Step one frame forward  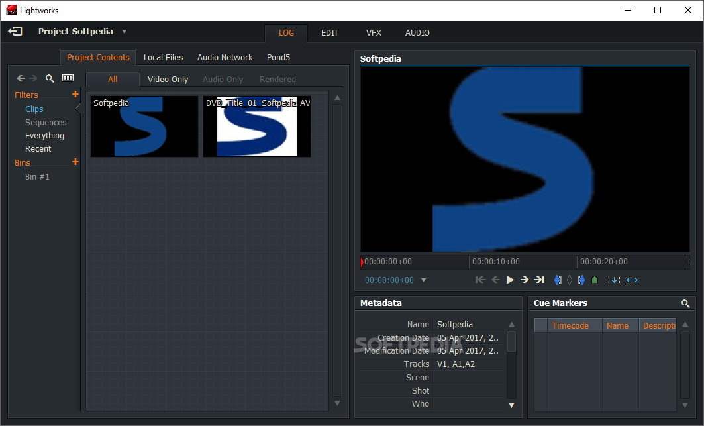pyautogui.click(x=525, y=280)
